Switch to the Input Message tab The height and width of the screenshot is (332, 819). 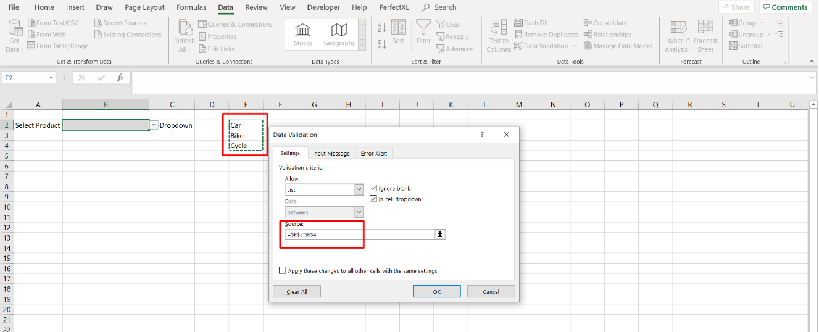click(331, 154)
